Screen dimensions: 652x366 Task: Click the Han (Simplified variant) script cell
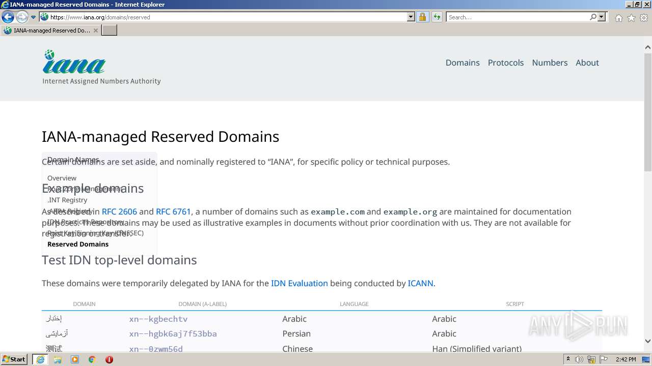tap(477, 349)
